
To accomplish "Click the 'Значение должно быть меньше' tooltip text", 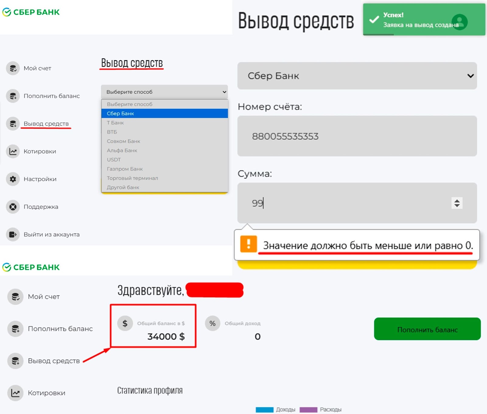I will point(368,246).
